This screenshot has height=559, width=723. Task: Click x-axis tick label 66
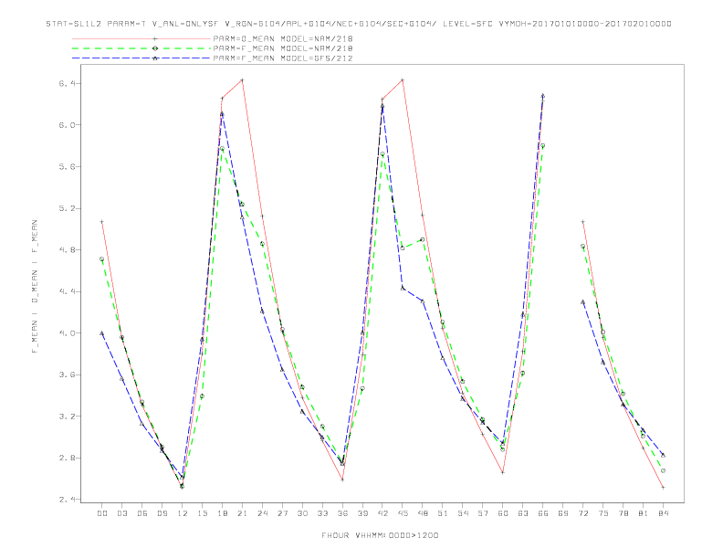click(543, 513)
